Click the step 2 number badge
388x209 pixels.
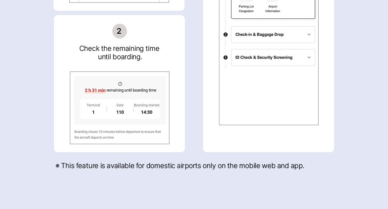(x=119, y=31)
